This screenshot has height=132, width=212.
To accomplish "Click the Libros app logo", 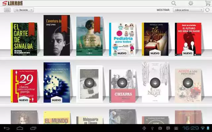I will click(13, 3).
